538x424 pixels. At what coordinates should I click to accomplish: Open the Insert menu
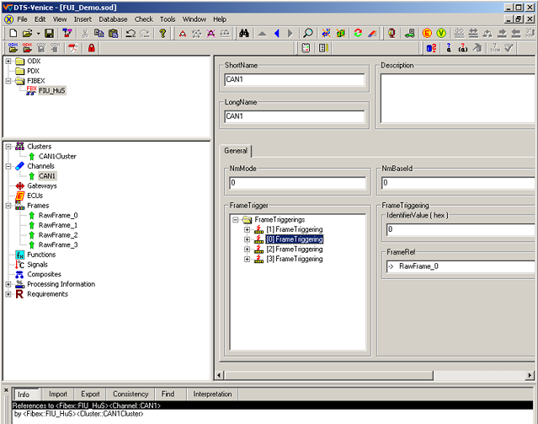[83, 19]
